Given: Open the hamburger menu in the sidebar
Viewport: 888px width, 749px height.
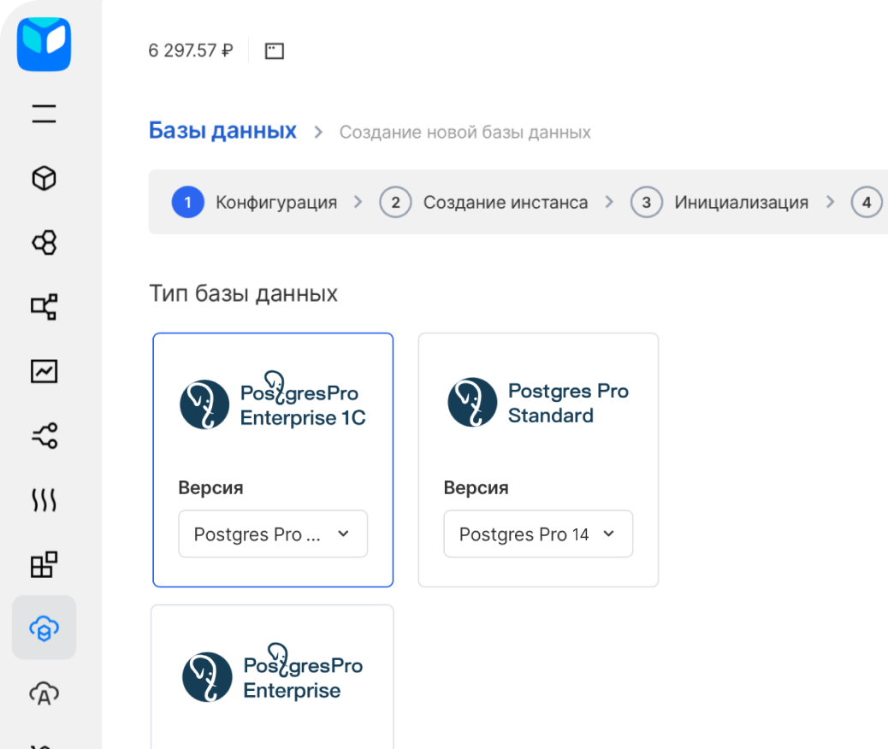Looking at the screenshot, I should (44, 114).
